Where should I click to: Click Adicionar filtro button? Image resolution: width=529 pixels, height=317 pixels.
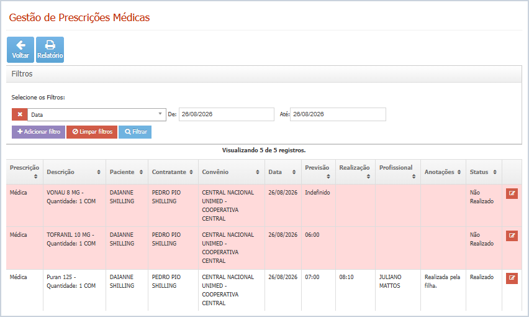pyautogui.click(x=38, y=132)
